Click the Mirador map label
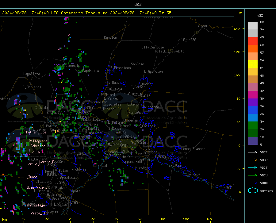276x223 pixels. pos(141,168)
